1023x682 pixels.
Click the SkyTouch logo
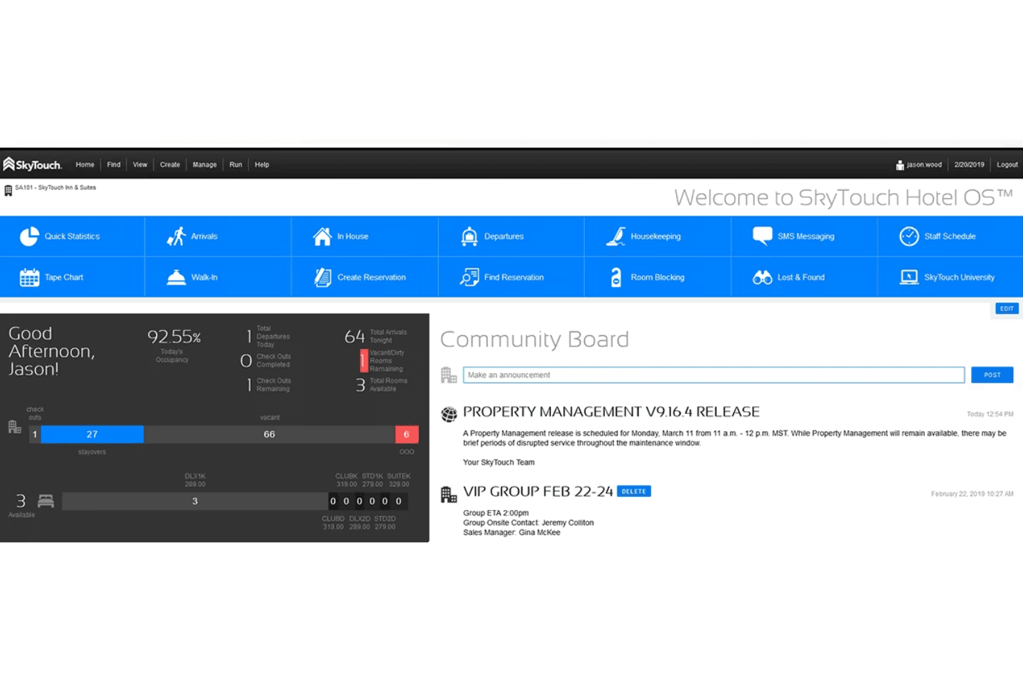tap(32, 164)
